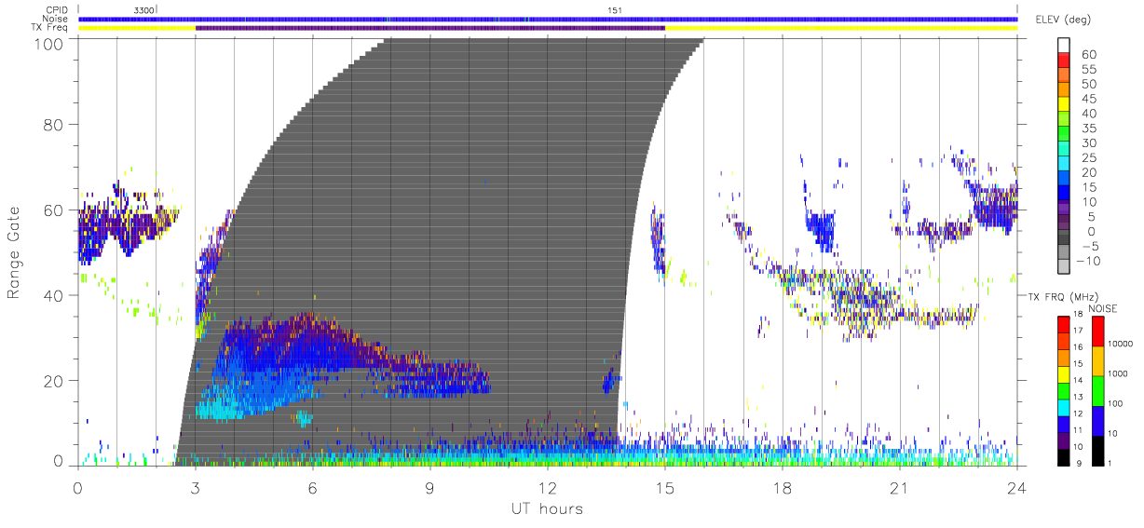The width and height of the screenshot is (1144, 528).
Task: Click the 3 tick on UT hours axis
Action: click(x=196, y=487)
